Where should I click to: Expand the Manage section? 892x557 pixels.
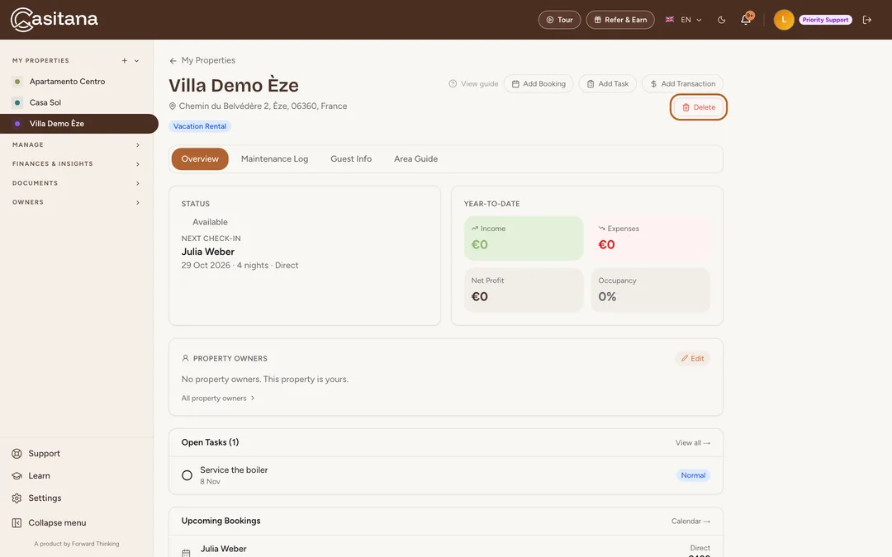click(x=77, y=145)
